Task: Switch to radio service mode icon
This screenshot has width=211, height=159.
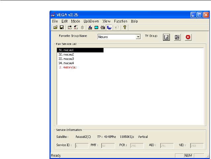Action: point(103,27)
